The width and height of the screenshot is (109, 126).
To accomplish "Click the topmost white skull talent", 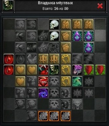I will (x=54, y=24).
